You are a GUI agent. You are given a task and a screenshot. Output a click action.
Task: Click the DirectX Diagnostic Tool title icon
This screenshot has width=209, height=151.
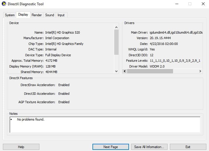point(4,4)
